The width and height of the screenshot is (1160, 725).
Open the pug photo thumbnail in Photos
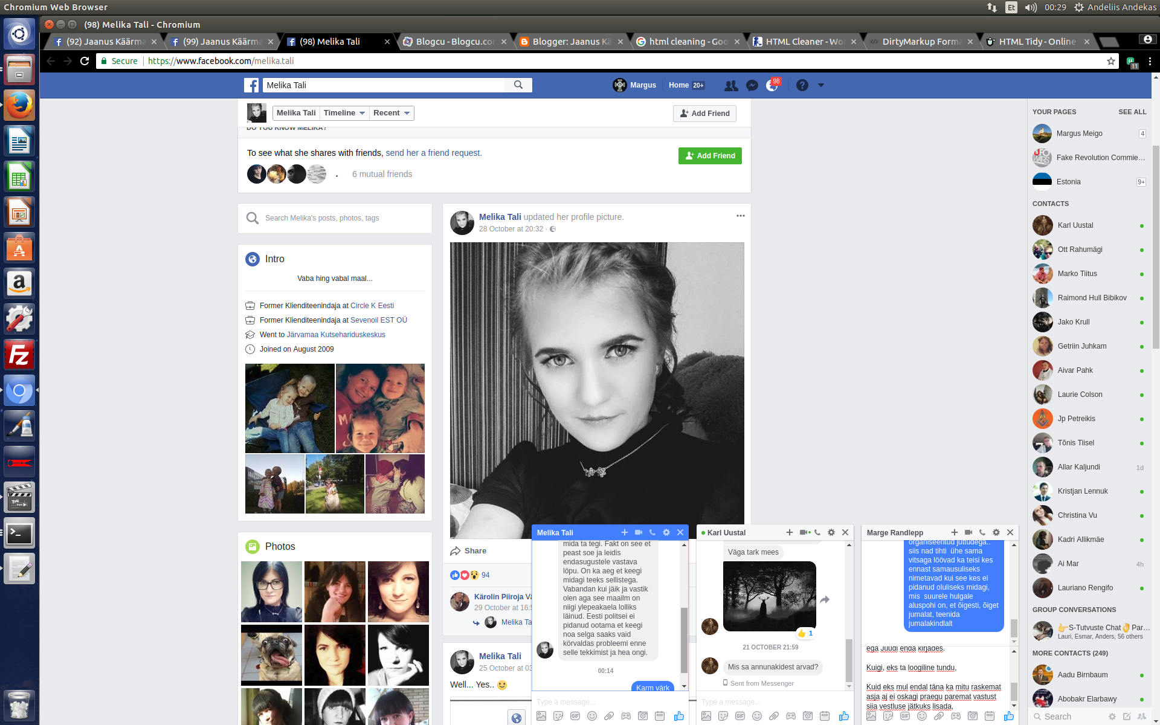[x=271, y=655]
